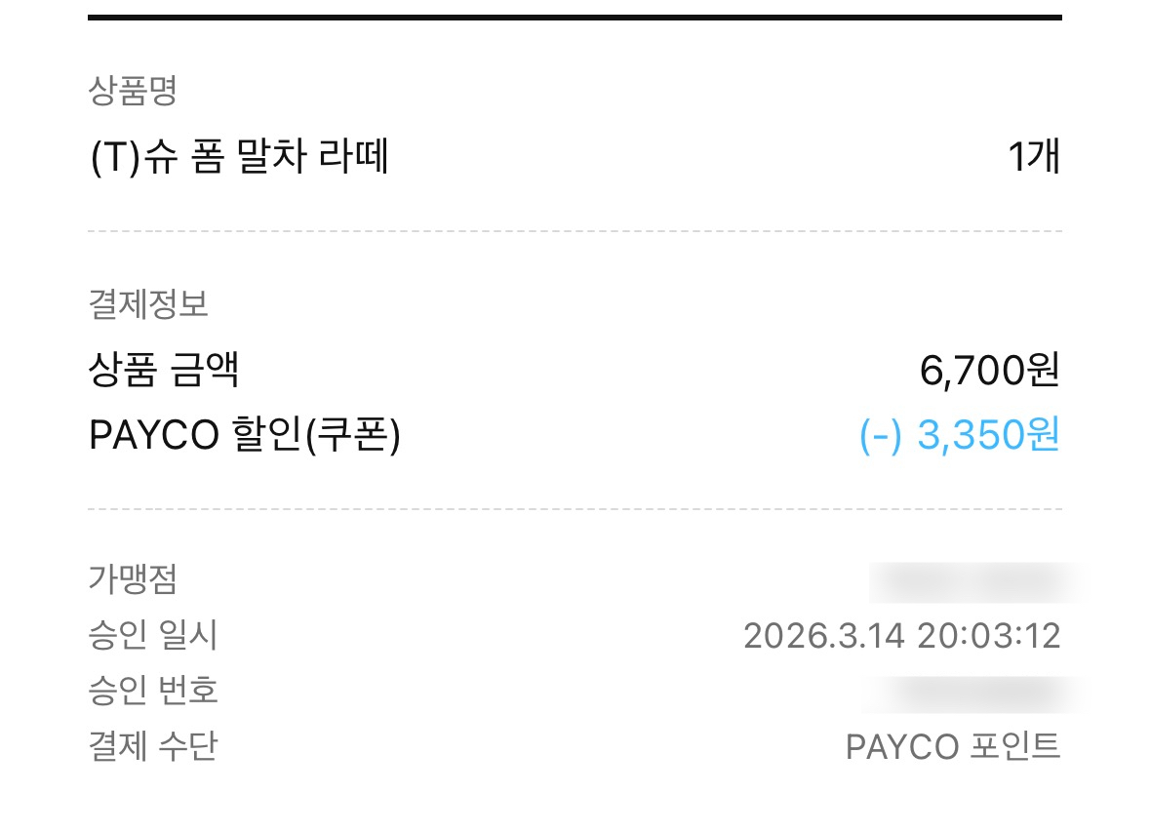This screenshot has width=1150, height=833.
Task: Select the (T)슈 폼 말차 라떼 product name
Action: click(239, 157)
